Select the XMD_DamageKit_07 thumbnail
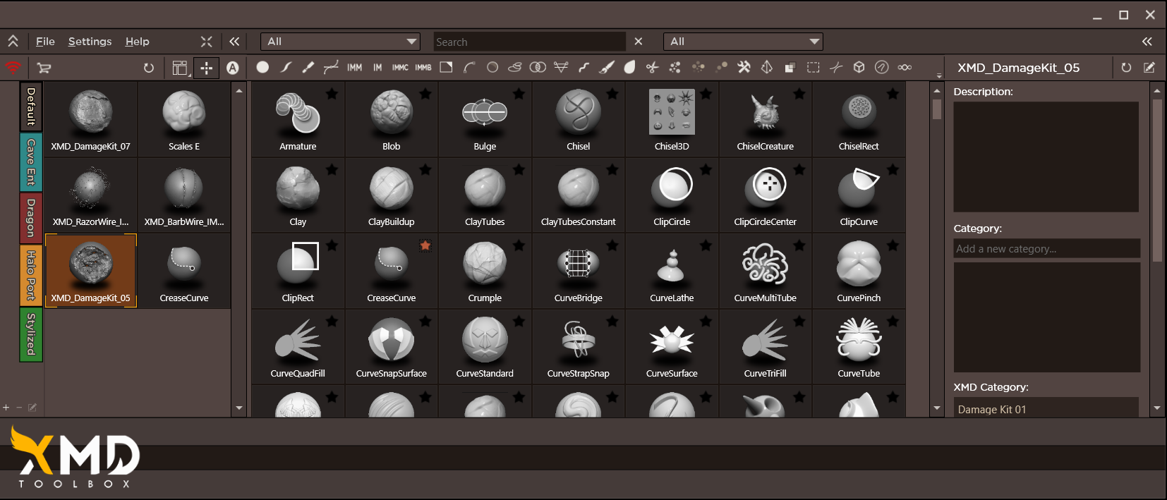This screenshot has width=1167, height=500. coord(91,119)
